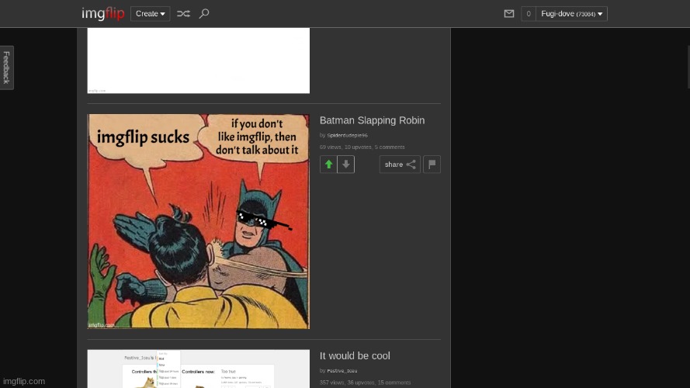Open the mail inbox icon

(508, 14)
